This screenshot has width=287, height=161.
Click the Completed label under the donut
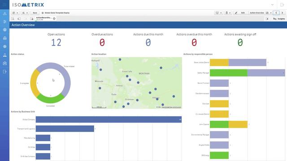[x=50, y=106]
